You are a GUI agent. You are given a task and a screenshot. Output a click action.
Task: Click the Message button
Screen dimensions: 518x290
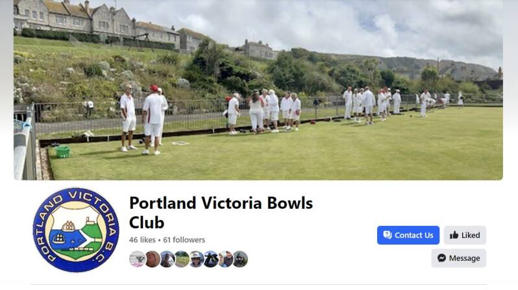[458, 258]
